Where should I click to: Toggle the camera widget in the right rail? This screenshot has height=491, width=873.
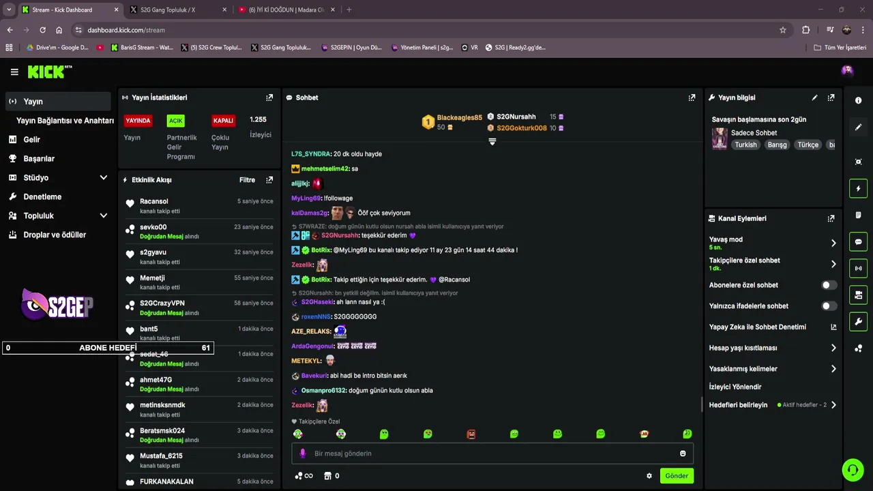(x=858, y=295)
